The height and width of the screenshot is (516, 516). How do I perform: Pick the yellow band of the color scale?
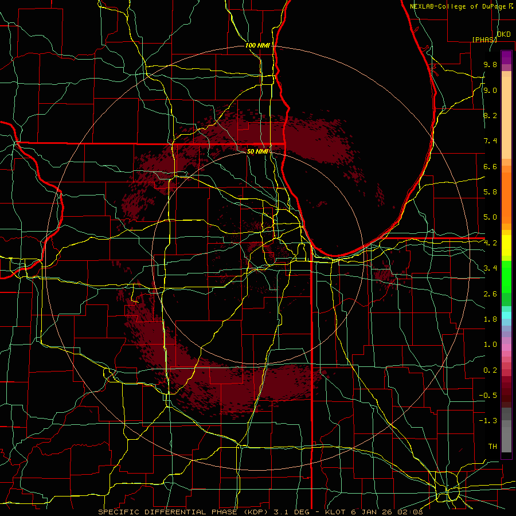click(506, 245)
